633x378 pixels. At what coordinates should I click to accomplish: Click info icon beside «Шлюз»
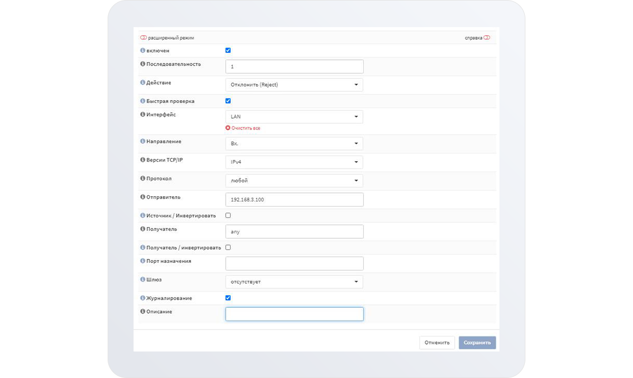143,280
